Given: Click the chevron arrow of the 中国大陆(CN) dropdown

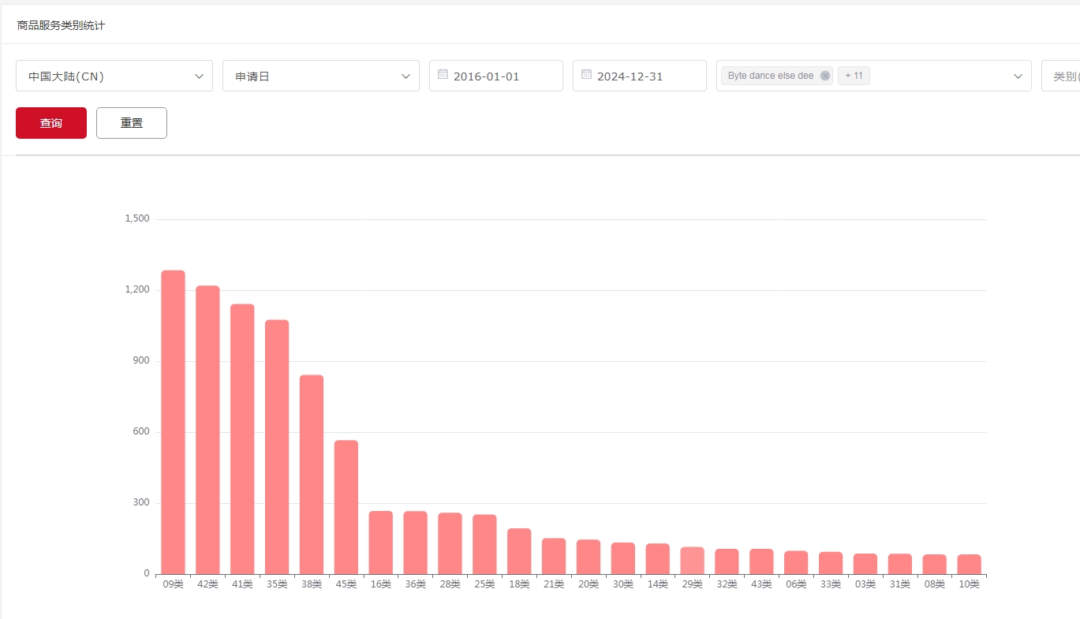Looking at the screenshot, I should coord(199,76).
